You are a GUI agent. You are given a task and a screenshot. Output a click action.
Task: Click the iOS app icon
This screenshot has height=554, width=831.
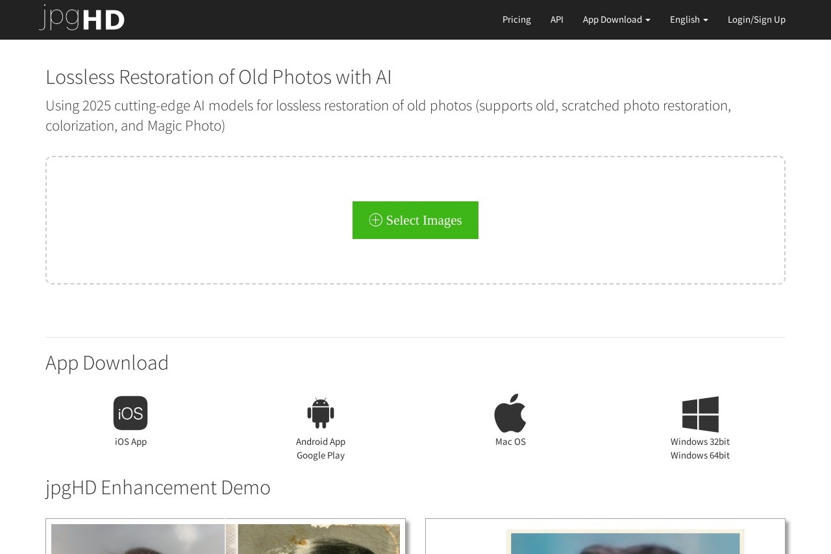(x=130, y=413)
